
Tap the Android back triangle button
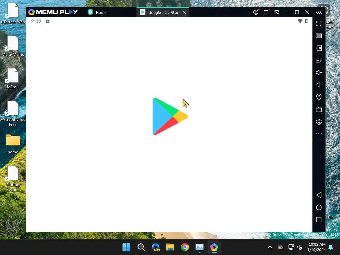coord(319,195)
